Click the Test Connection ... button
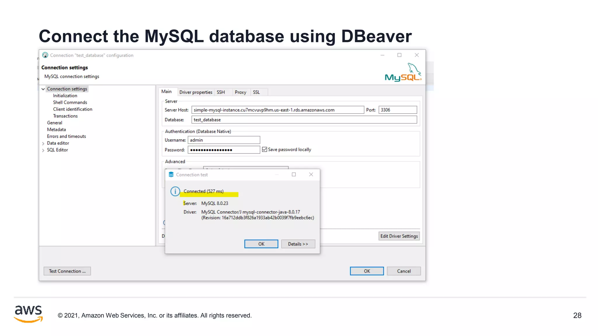Image resolution: width=598 pixels, height=336 pixels. (x=67, y=271)
